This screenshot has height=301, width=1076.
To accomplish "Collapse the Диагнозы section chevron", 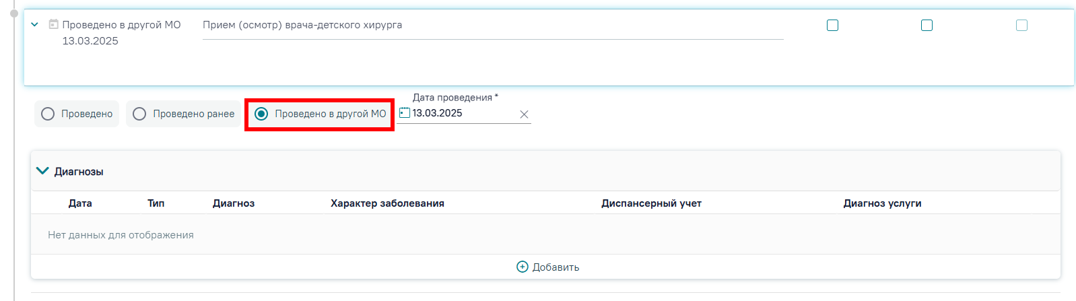I will 42,171.
